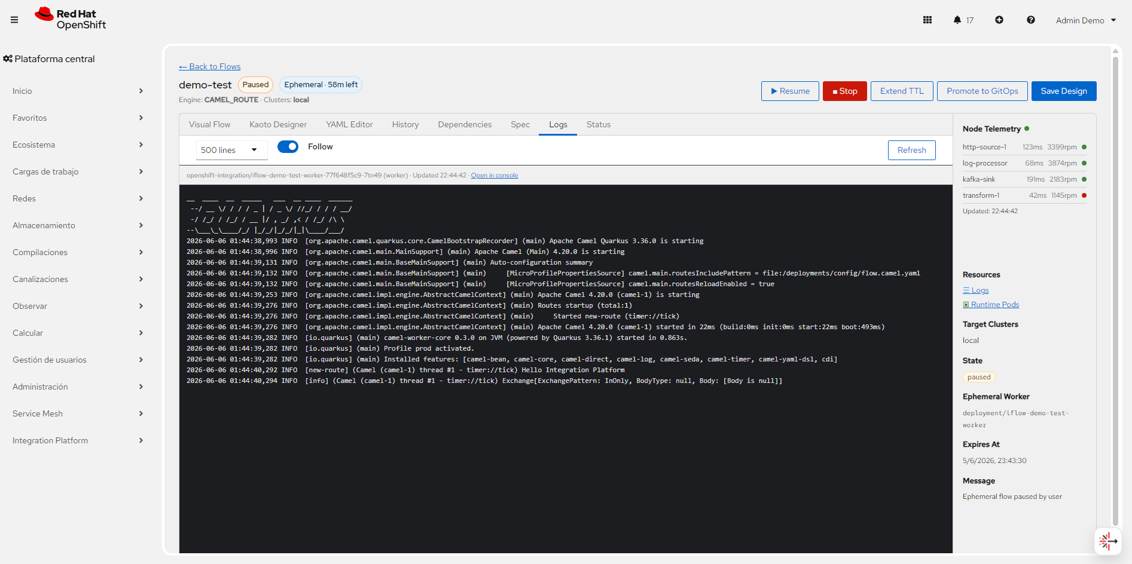
Task: Switch to the Visual Flow tab
Action: (209, 124)
